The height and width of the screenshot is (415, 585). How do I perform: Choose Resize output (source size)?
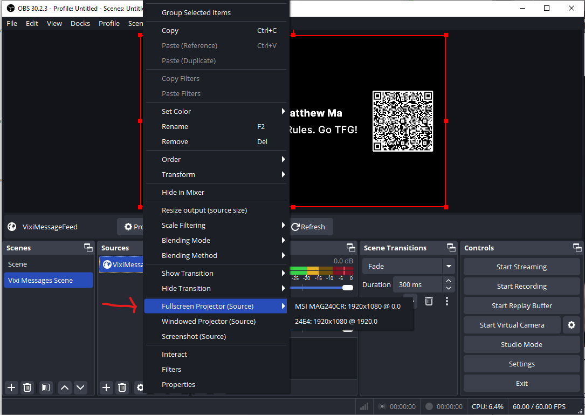pos(216,210)
